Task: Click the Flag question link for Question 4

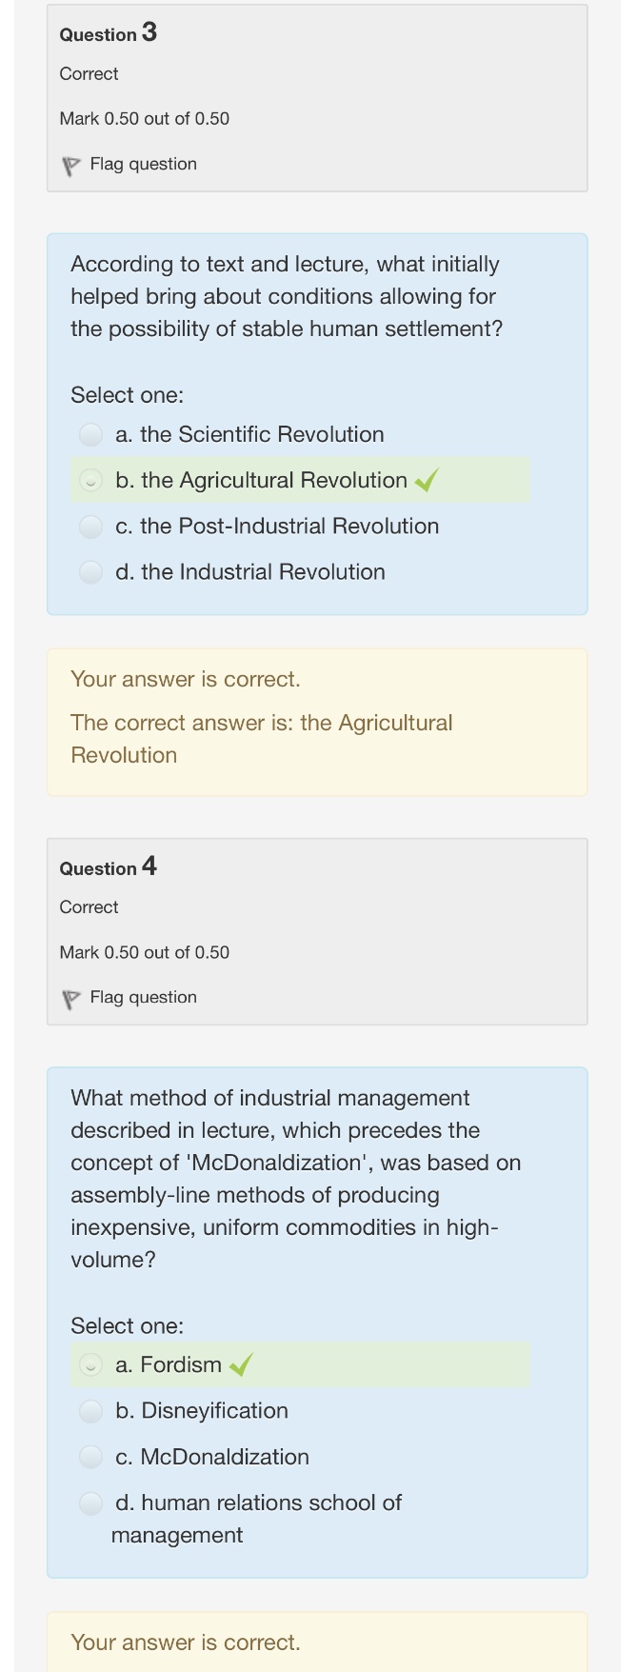Action: click(x=143, y=998)
